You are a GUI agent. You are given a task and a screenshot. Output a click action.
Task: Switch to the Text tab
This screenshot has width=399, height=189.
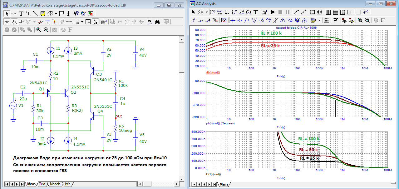42,184
